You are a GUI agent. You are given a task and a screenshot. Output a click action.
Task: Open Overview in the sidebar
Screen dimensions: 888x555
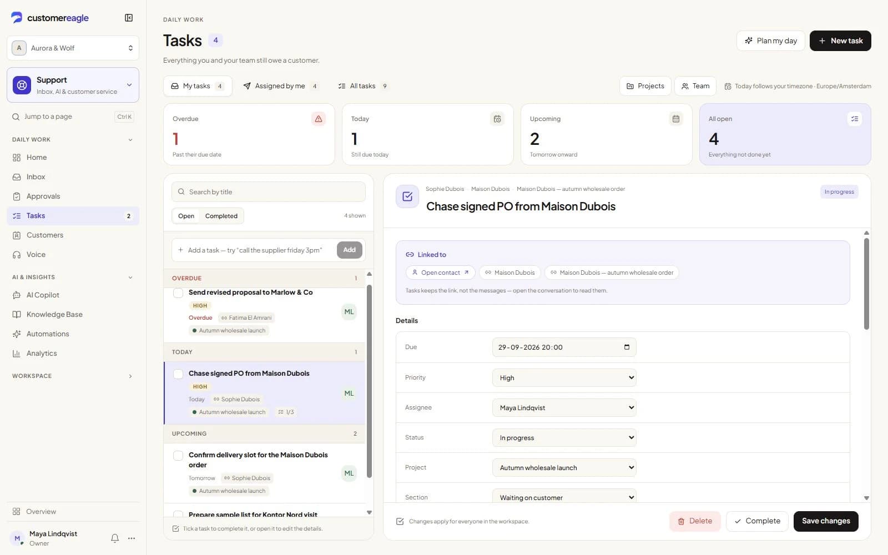[x=73, y=512]
